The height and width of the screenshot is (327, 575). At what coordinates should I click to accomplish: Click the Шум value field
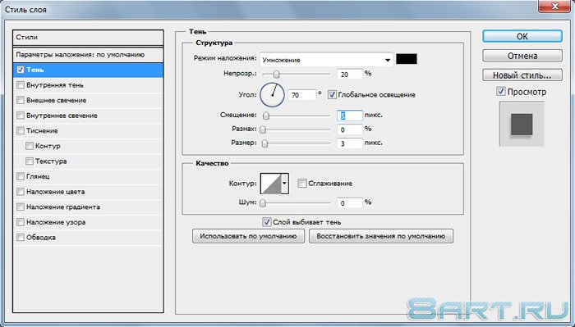tap(349, 203)
